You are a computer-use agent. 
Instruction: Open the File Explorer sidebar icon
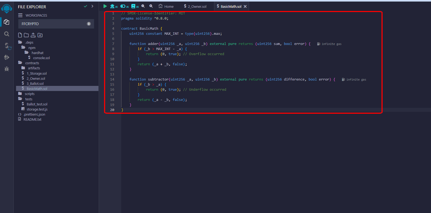coord(6,22)
